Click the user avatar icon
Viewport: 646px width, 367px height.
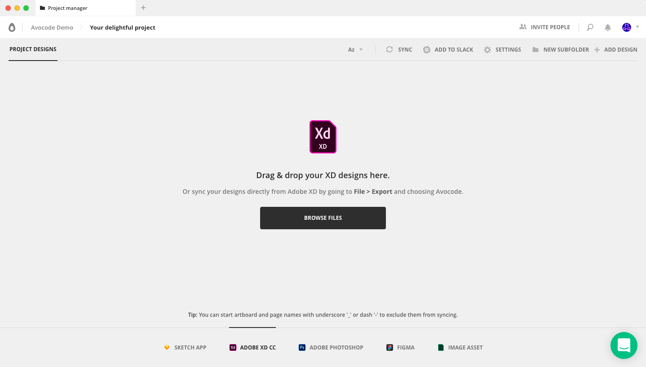click(x=627, y=27)
